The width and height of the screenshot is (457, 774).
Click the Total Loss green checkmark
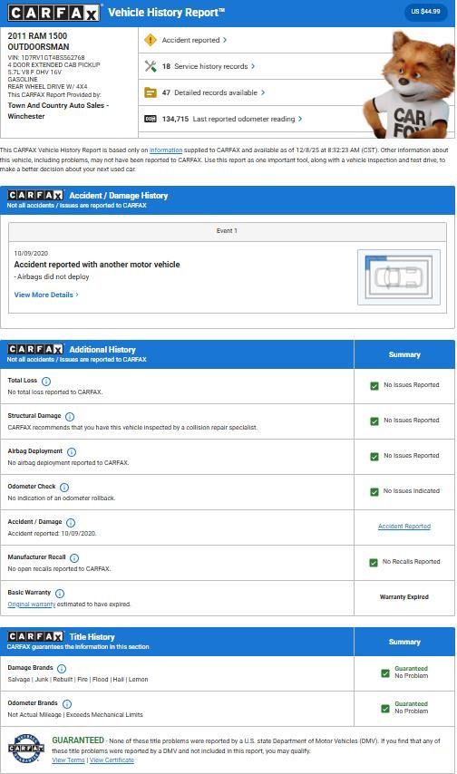click(374, 385)
